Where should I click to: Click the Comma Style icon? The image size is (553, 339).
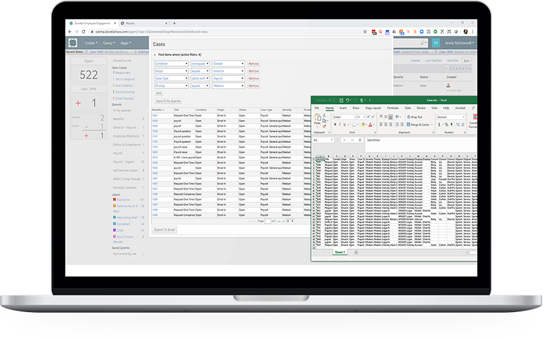tap(451, 124)
